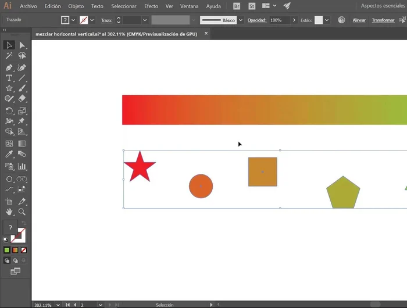Viewport: 407px width, 308px height.
Task: Select the Magic Wand tool
Action: pos(9,56)
